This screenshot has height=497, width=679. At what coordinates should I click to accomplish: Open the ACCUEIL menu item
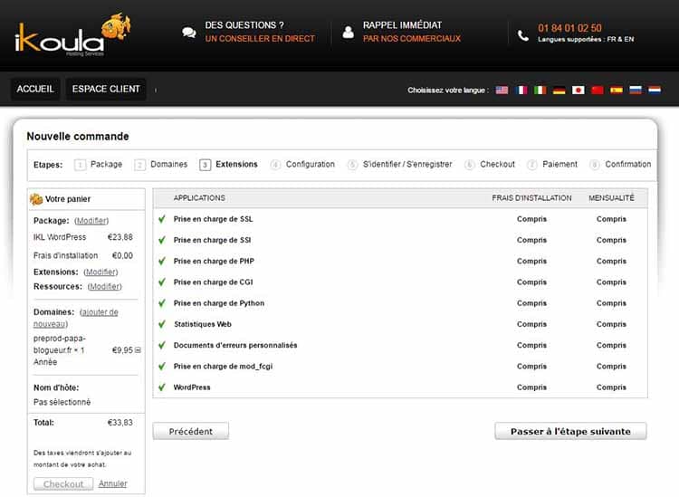[35, 89]
